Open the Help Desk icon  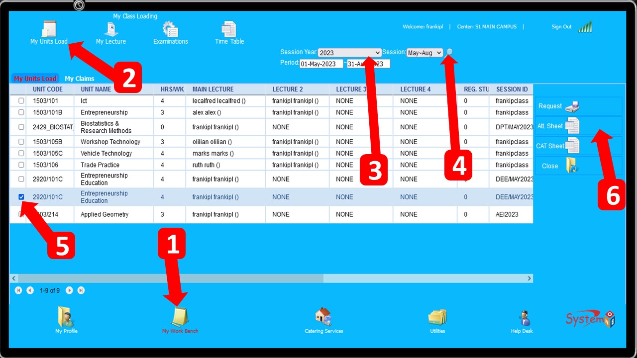point(524,318)
